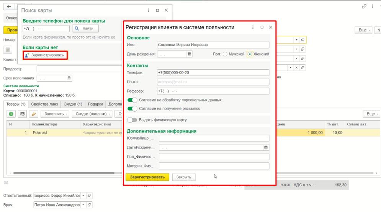Image resolution: width=381 pixels, height=212 pixels.
Task: Click the Найти search button
Action: 85,28
